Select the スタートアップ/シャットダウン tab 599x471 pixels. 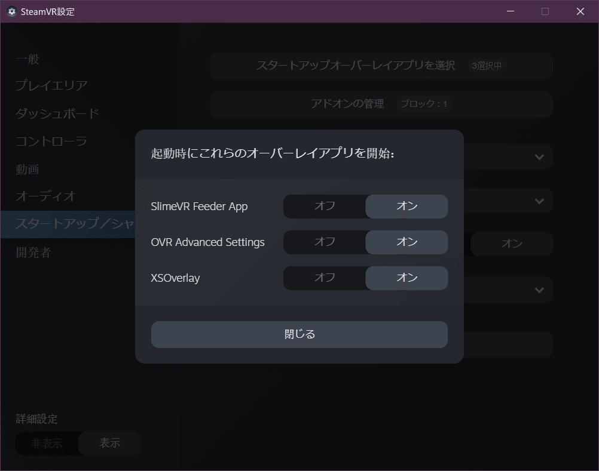pos(68,224)
